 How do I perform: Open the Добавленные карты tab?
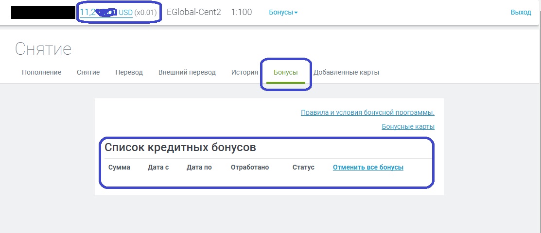pos(346,72)
